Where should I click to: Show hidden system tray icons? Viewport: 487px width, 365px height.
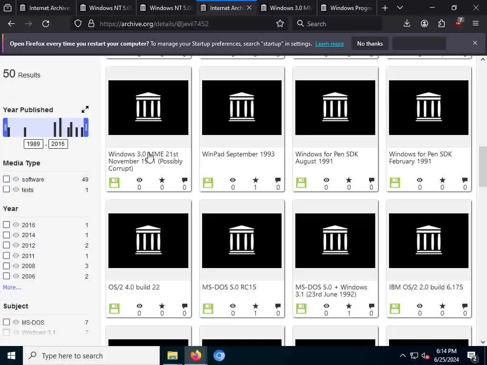[x=402, y=355]
